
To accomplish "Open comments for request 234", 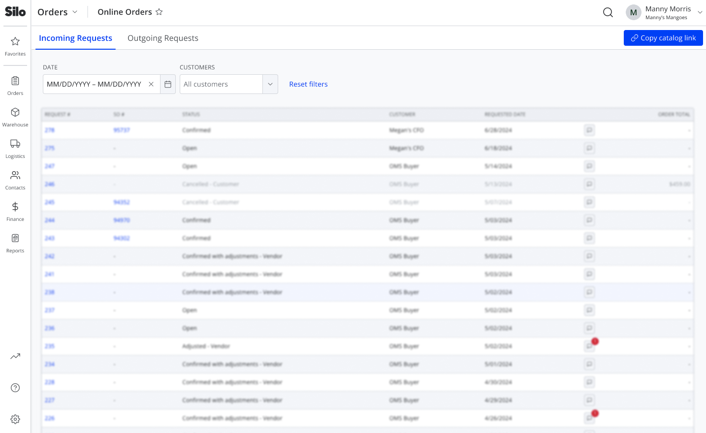I will (x=589, y=364).
